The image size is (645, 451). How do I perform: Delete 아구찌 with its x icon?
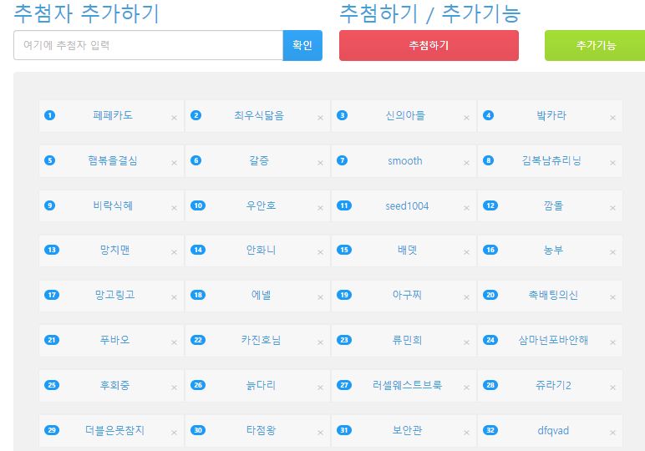coord(466,297)
